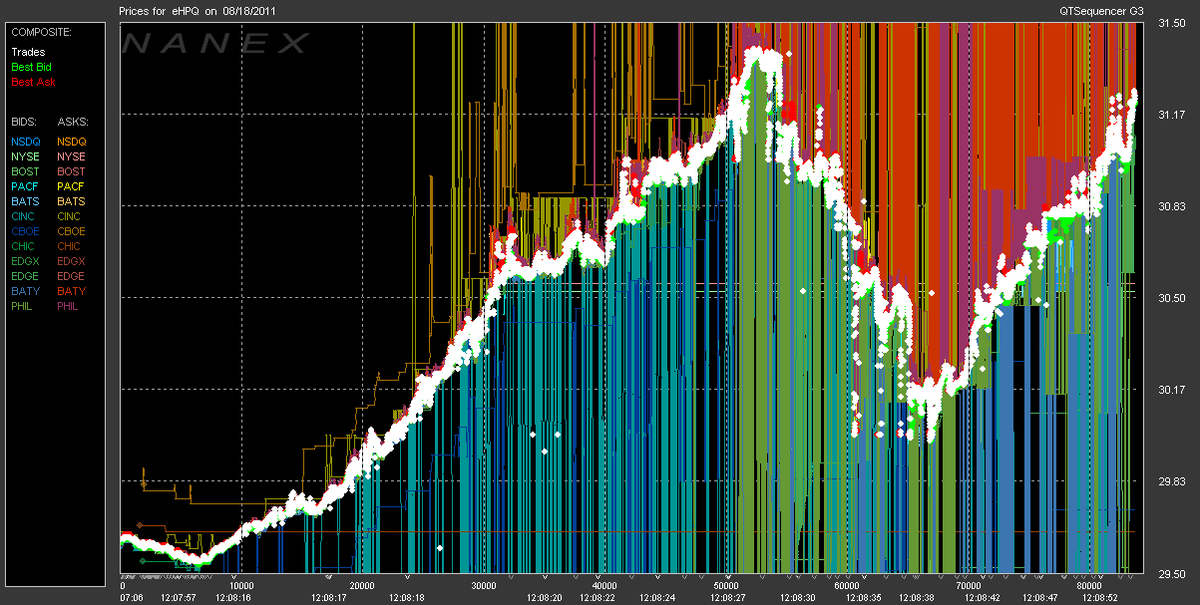Select NSDQ in the BIDS column

26,142
